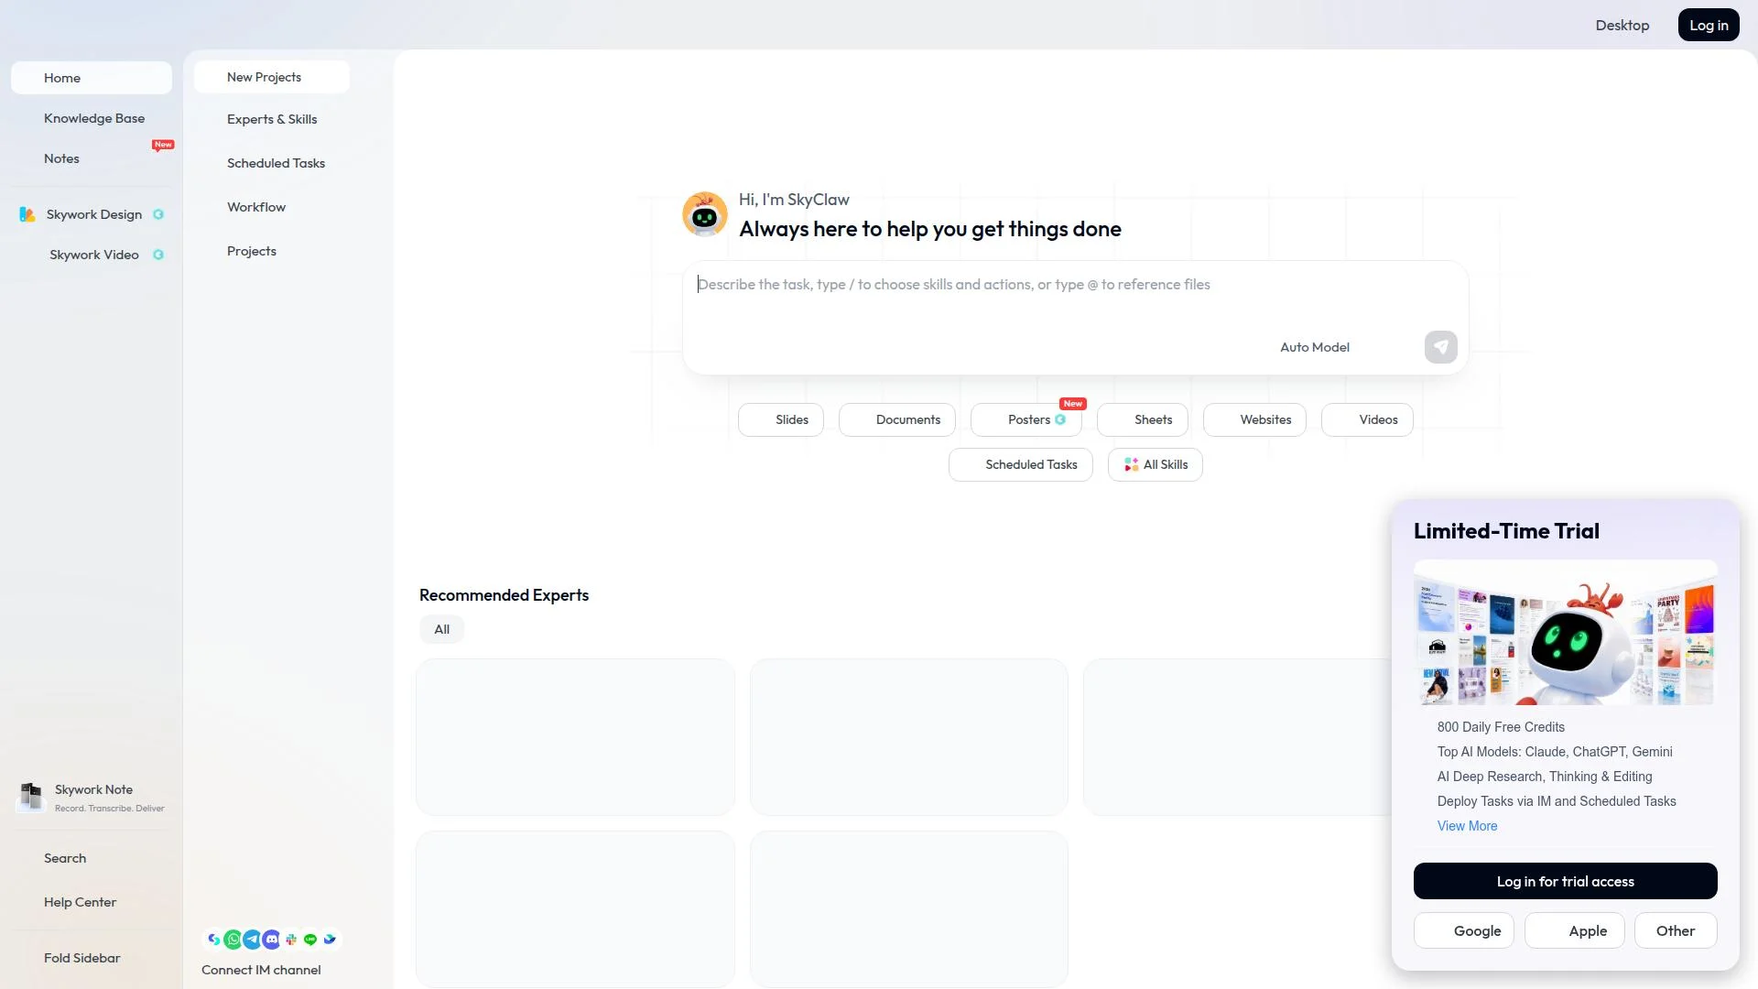Open Help Center
Image resolution: width=1758 pixels, height=989 pixels.
coord(92,902)
